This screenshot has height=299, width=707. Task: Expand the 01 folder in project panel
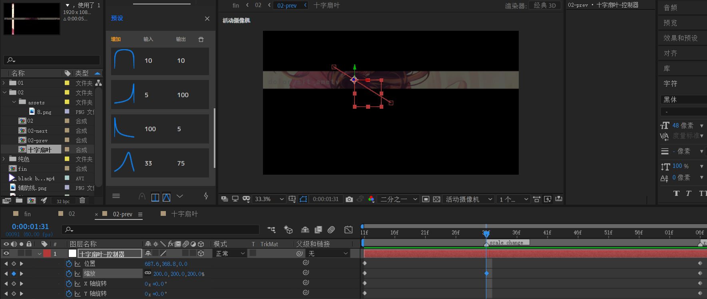tap(4, 83)
